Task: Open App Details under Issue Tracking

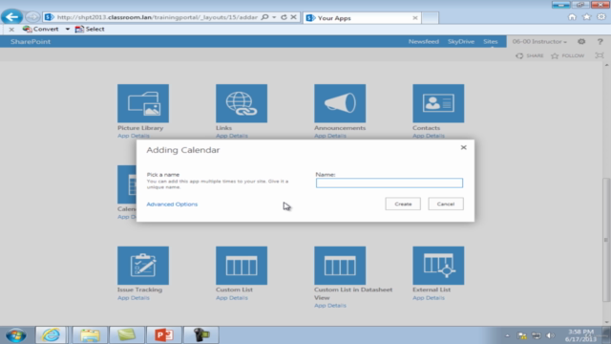Action: click(134, 297)
